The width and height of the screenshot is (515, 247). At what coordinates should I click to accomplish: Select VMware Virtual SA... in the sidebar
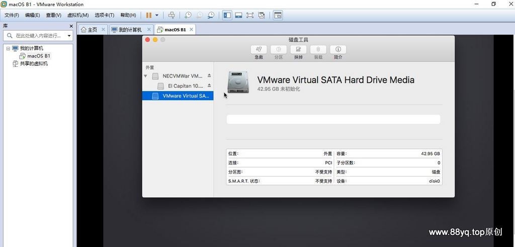pyautogui.click(x=178, y=96)
